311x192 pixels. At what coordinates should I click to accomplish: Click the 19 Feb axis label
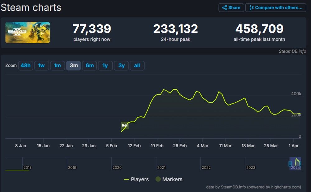click(157, 146)
